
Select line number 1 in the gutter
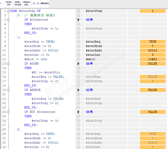5,11
